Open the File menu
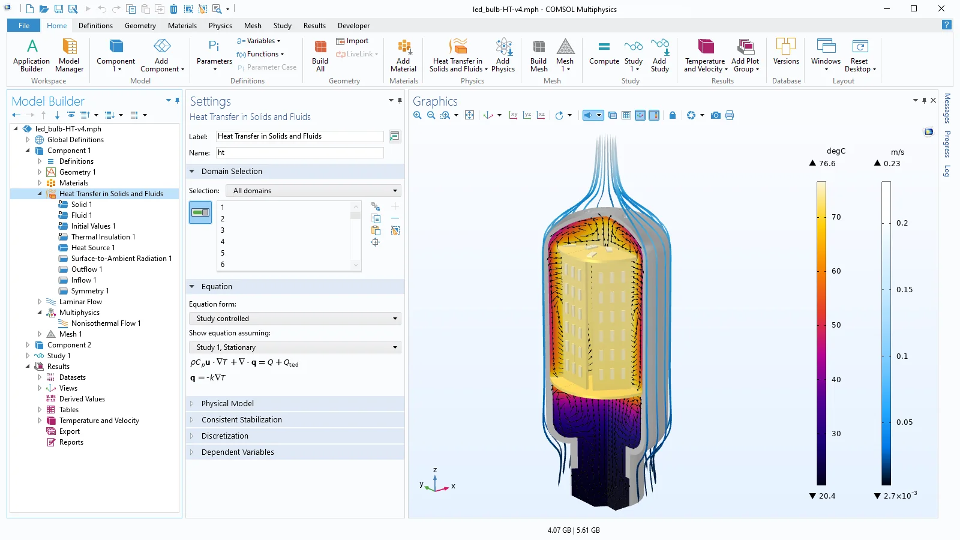The width and height of the screenshot is (960, 540). (24, 26)
